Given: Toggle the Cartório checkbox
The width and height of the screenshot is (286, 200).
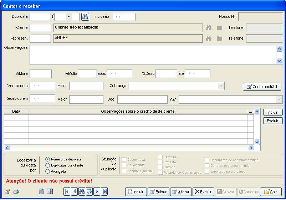Looking at the screenshot, I should pyautogui.click(x=160, y=167).
